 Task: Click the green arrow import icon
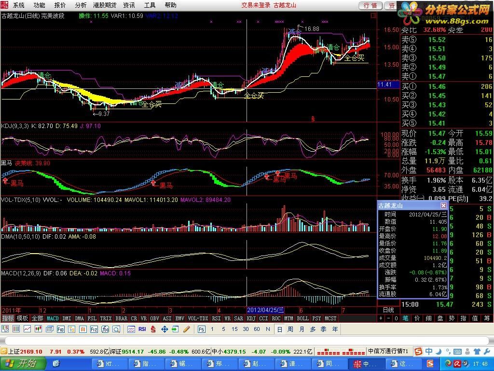tap(175, 329)
